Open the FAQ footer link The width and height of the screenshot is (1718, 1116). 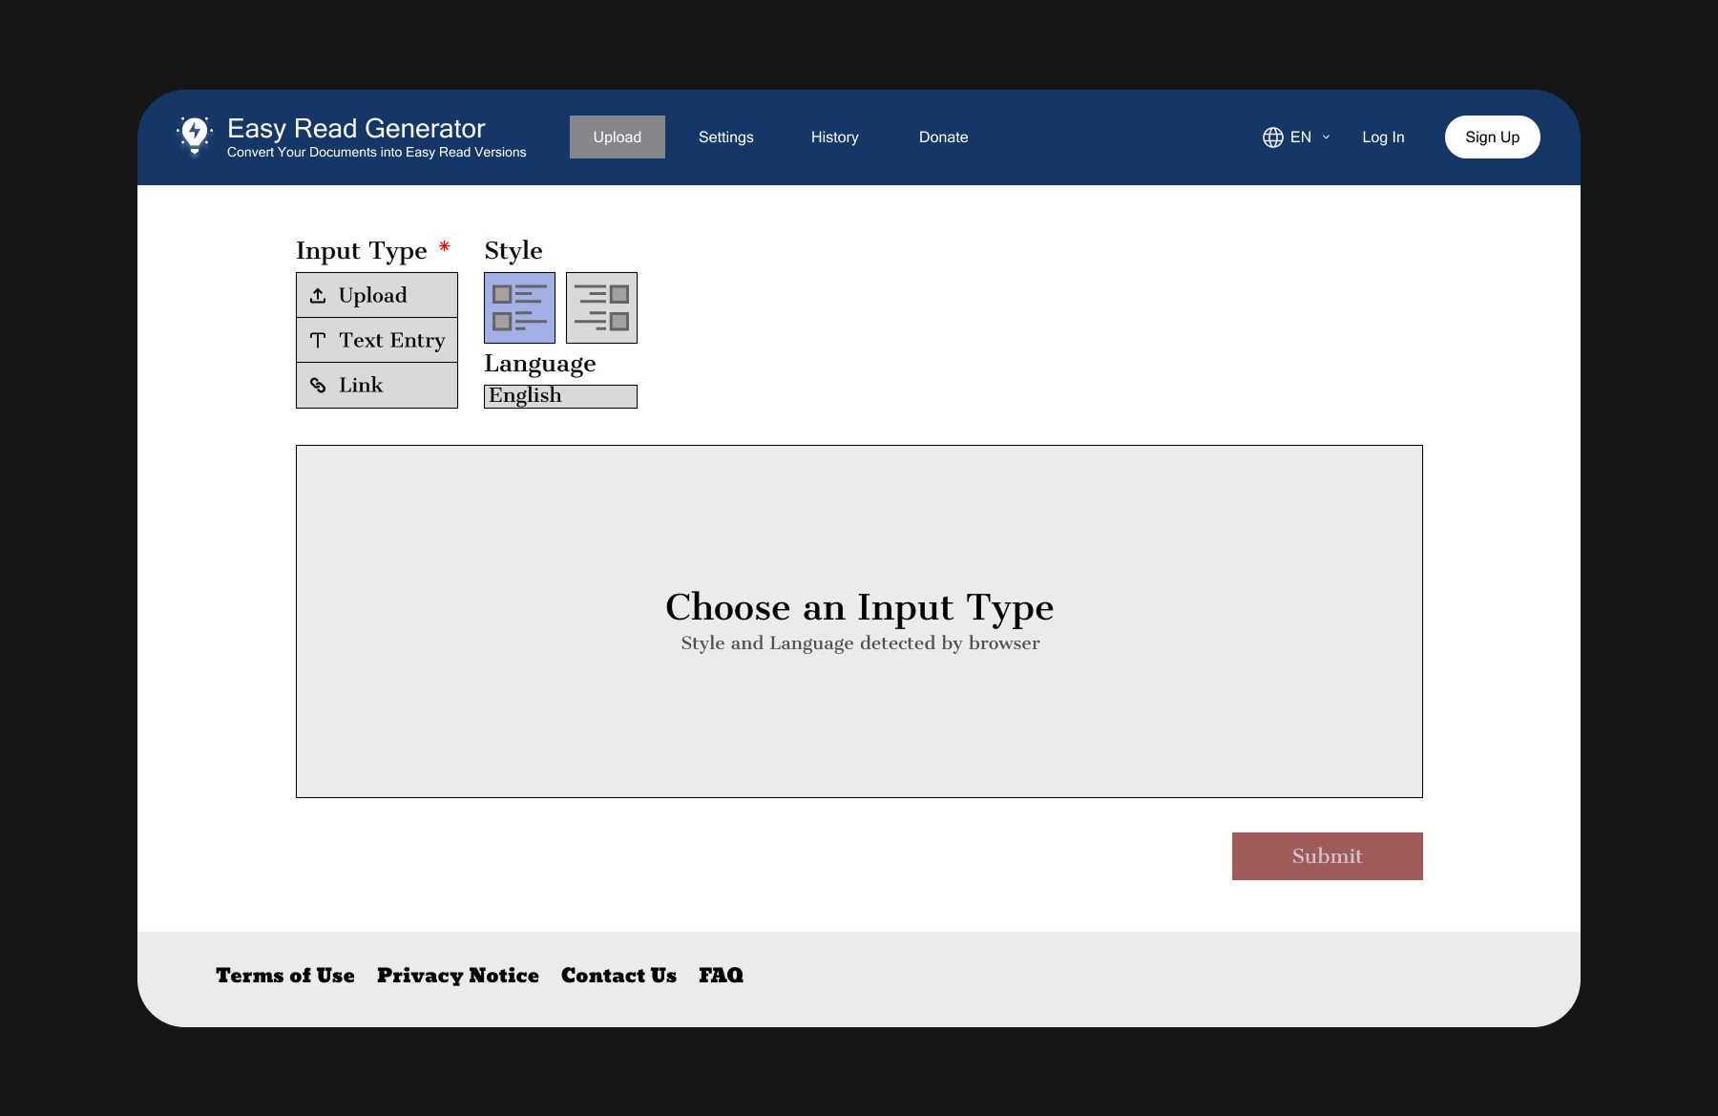point(721,976)
